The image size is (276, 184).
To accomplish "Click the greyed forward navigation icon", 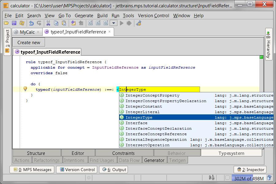I will pos(81,23).
